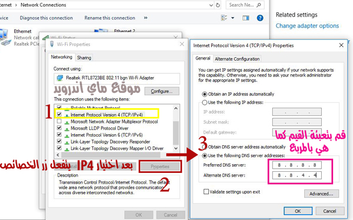This screenshot has width=353, height=220.
Task: Switch to the Alternate Configuration tab
Action: [x=237, y=59]
